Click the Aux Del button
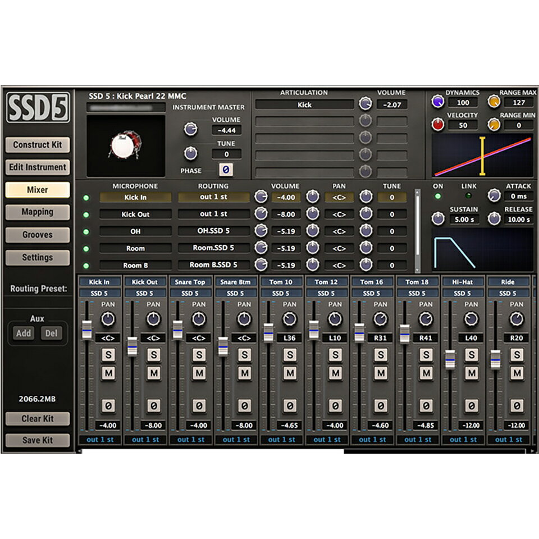This screenshot has height=539, width=539. pos(51,333)
